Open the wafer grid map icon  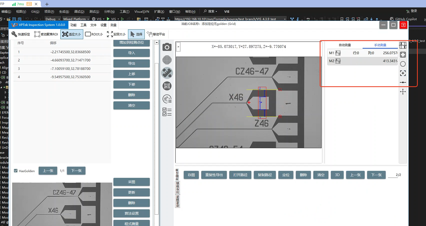point(167,60)
